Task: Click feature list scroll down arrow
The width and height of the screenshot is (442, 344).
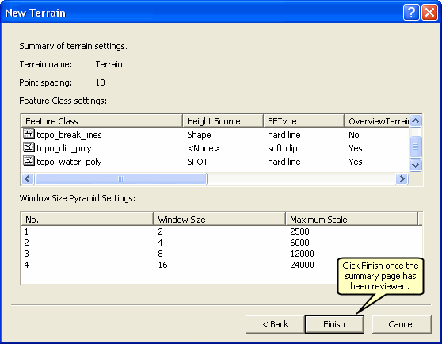Action: pyautogui.click(x=416, y=165)
